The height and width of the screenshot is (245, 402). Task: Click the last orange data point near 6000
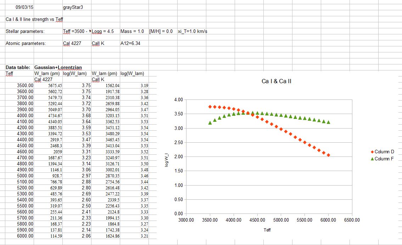(x=328, y=155)
